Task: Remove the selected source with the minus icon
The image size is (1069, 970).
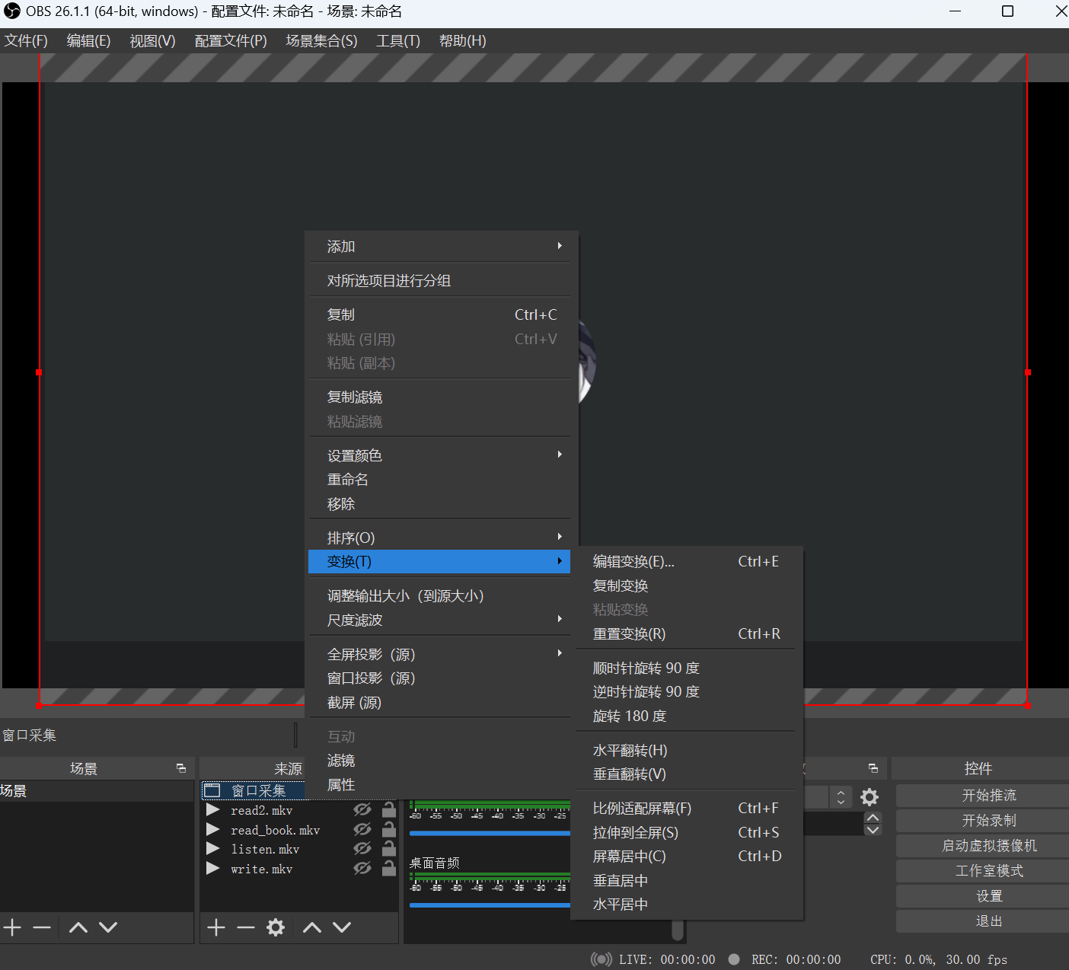Action: tap(245, 927)
